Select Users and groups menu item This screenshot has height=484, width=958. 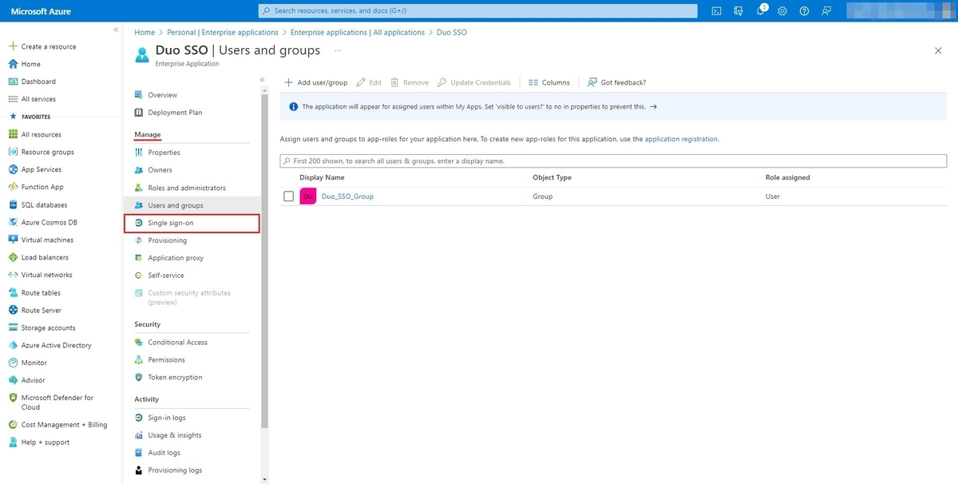coord(176,205)
